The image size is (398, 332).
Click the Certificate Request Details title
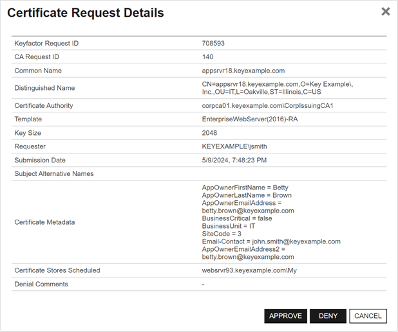[x=86, y=13]
